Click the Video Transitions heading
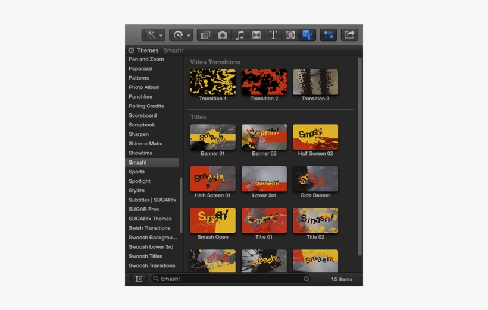This screenshot has height=310, width=488. (x=215, y=62)
